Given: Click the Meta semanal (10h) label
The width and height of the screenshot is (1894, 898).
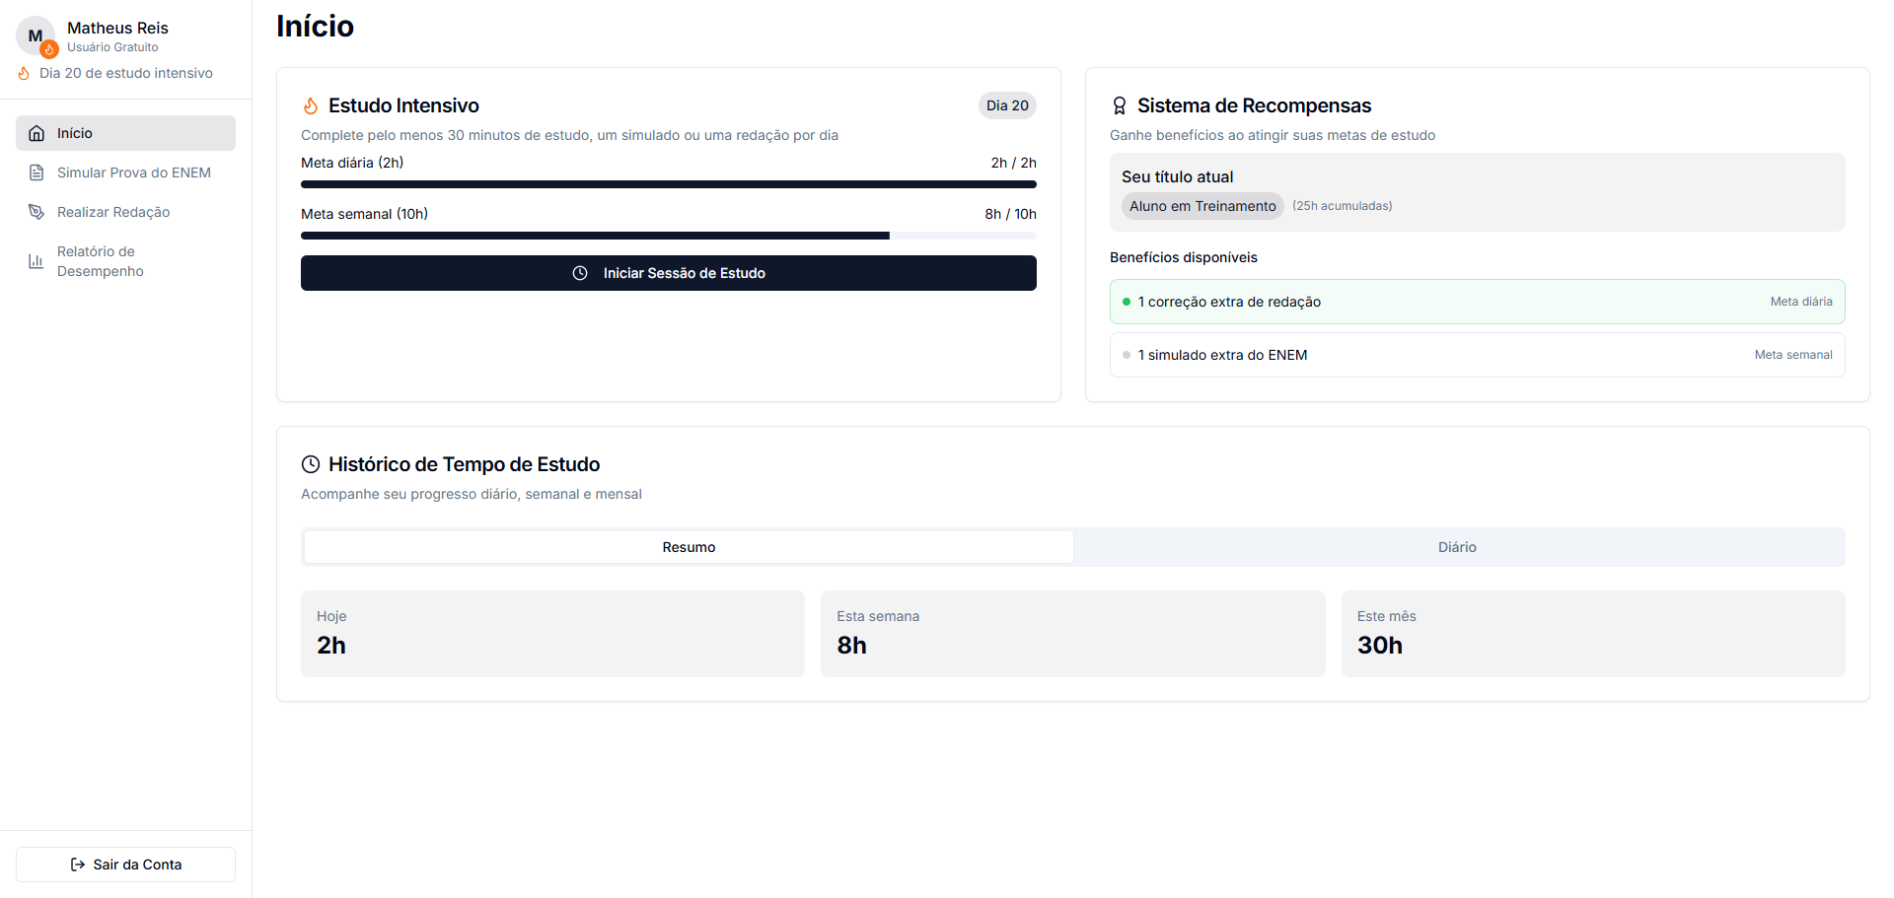Looking at the screenshot, I should tap(364, 214).
